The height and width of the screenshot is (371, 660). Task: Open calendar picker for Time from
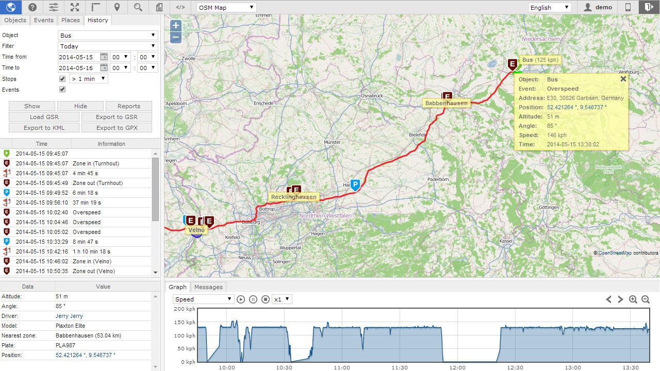pos(104,57)
